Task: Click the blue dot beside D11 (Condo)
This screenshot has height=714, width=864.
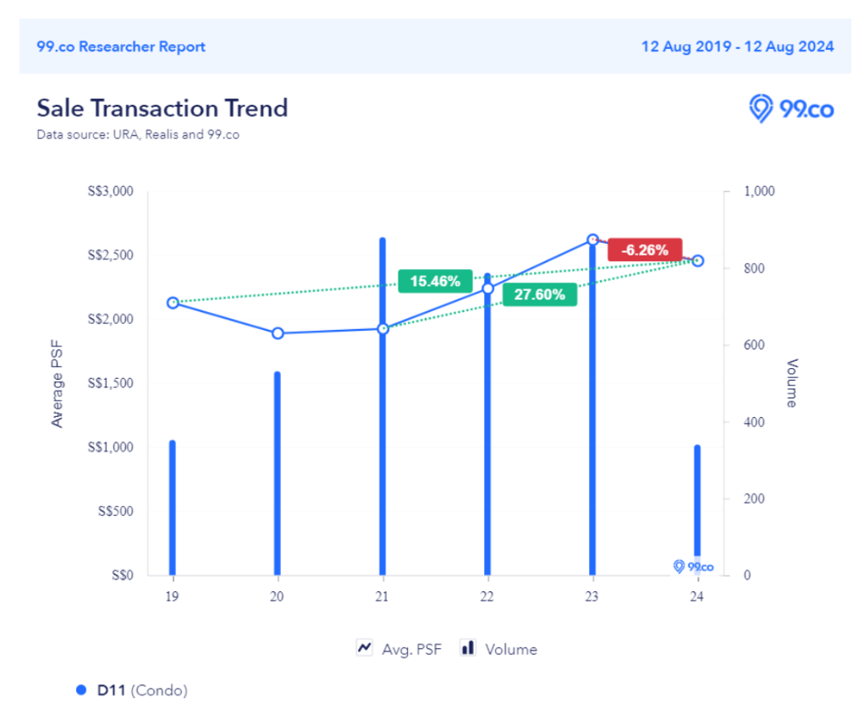Action: [81, 690]
